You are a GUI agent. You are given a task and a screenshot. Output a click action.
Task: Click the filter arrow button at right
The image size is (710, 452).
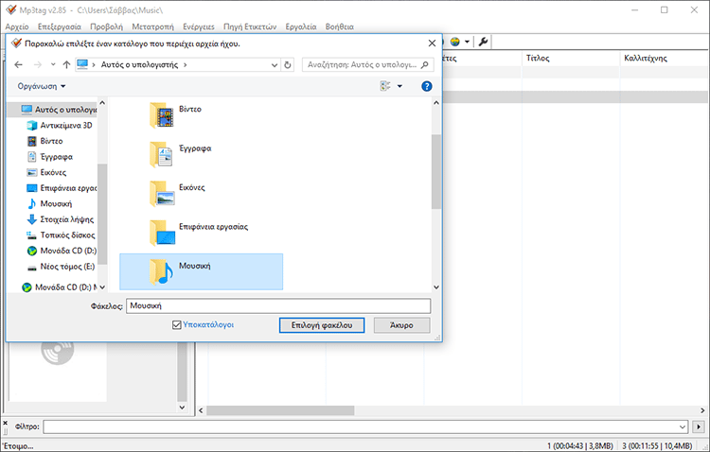coord(699,426)
